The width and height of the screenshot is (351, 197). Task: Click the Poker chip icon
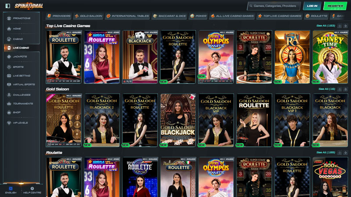point(192,16)
